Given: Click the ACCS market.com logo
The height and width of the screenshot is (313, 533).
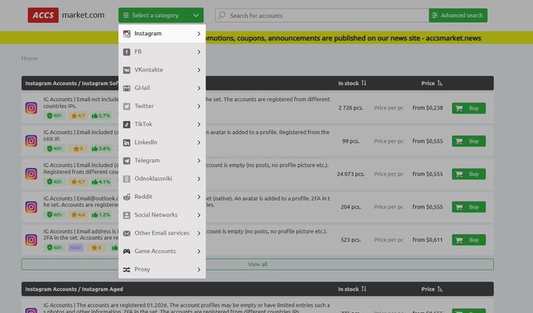Looking at the screenshot, I should [x=67, y=16].
